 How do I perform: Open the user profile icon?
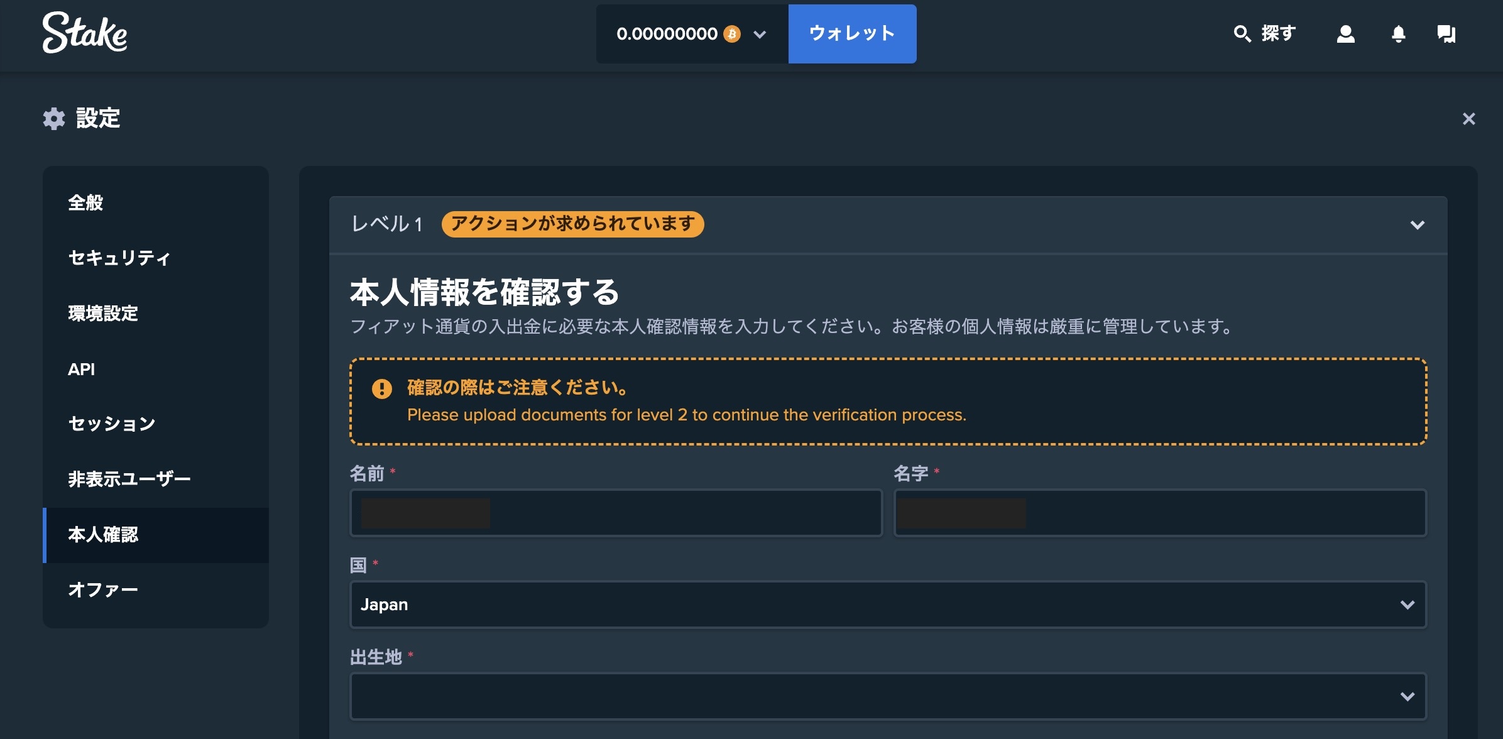(x=1345, y=33)
